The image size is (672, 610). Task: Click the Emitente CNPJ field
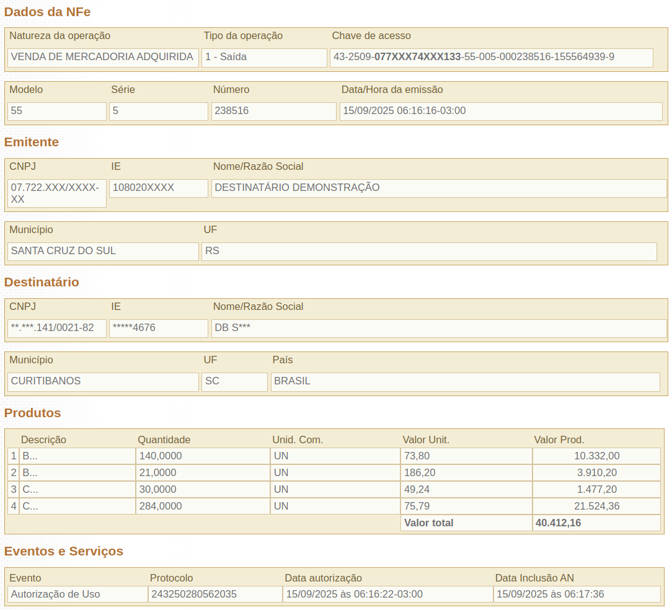pyautogui.click(x=57, y=193)
